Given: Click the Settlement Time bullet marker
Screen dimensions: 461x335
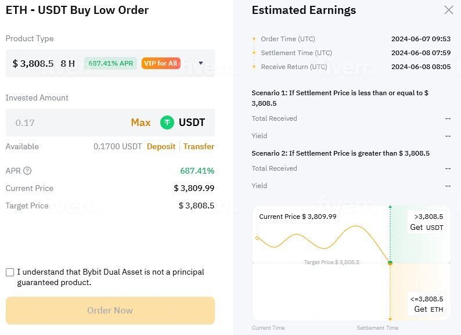Looking at the screenshot, I should pos(254,53).
